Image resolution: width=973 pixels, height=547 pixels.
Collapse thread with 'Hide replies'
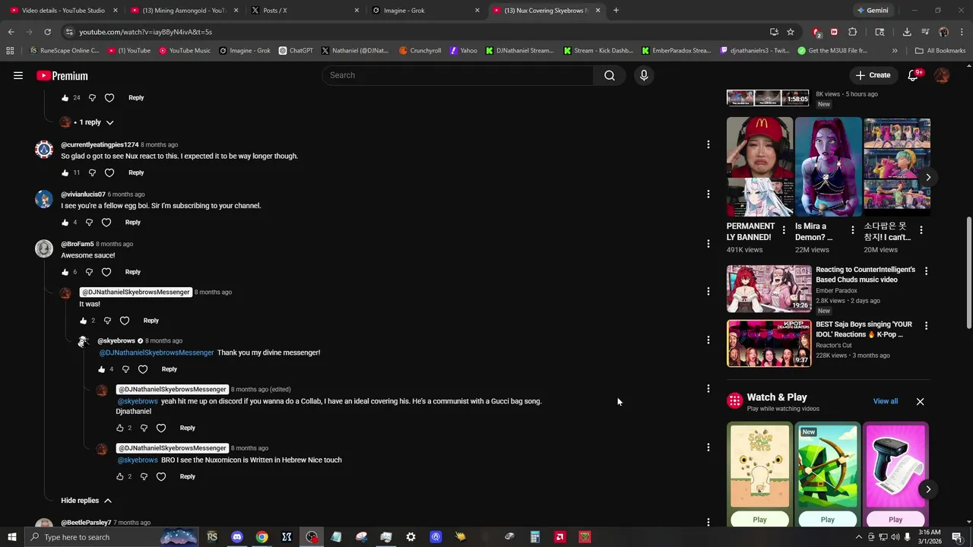(x=87, y=501)
